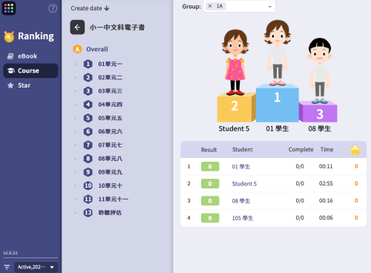Open student link 01 學生 in table
Viewport: 371px width, 273px height.
click(x=241, y=167)
